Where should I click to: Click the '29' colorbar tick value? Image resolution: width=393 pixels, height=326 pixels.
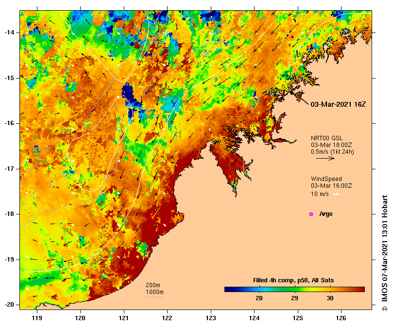click(294, 298)
